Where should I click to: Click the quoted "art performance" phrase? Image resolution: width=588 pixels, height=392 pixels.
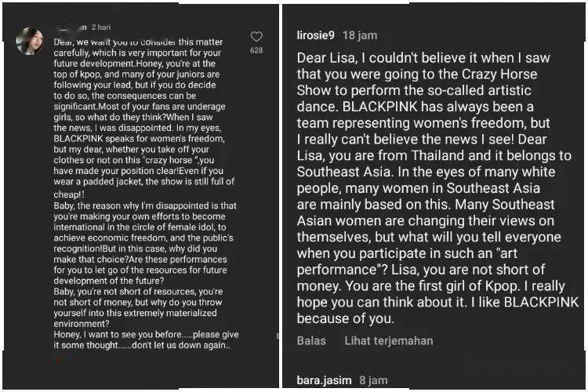[407, 261]
